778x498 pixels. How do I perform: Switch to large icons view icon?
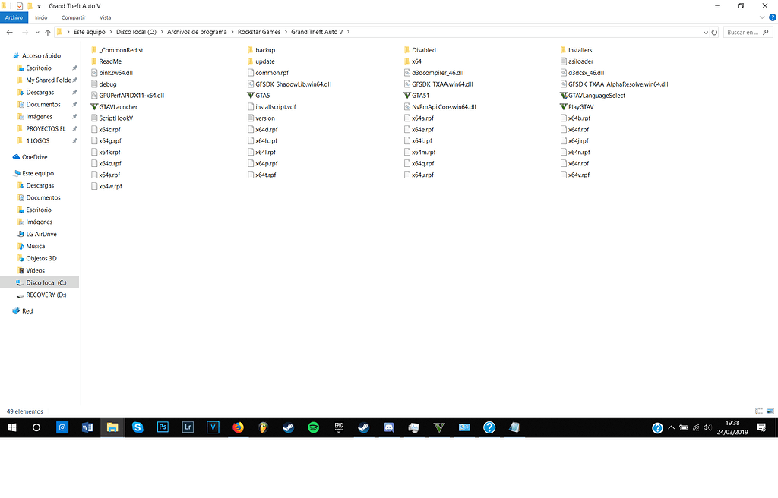point(770,411)
